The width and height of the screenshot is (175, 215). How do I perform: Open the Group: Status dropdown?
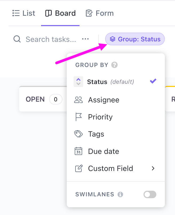[135, 39]
